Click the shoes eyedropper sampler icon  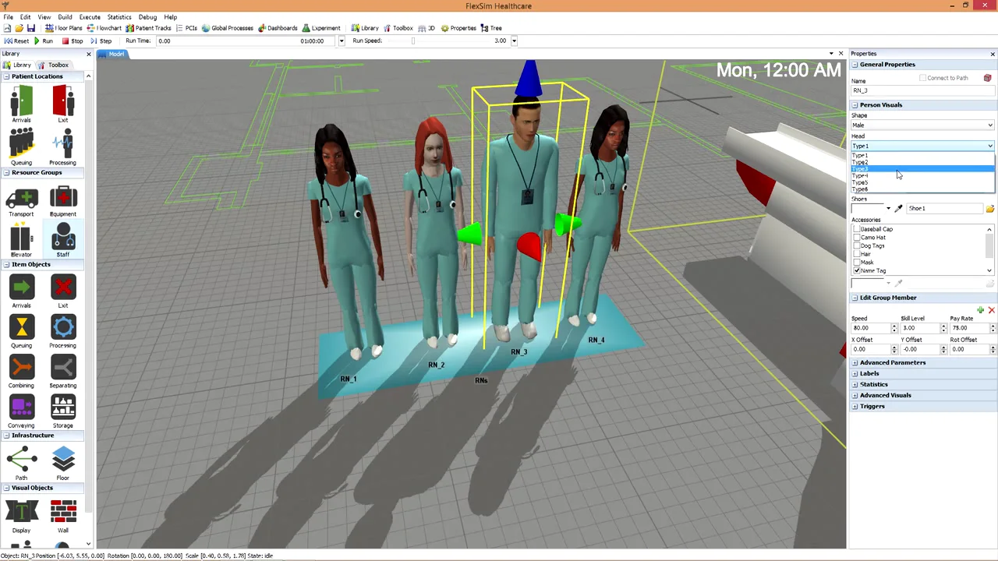[898, 209]
